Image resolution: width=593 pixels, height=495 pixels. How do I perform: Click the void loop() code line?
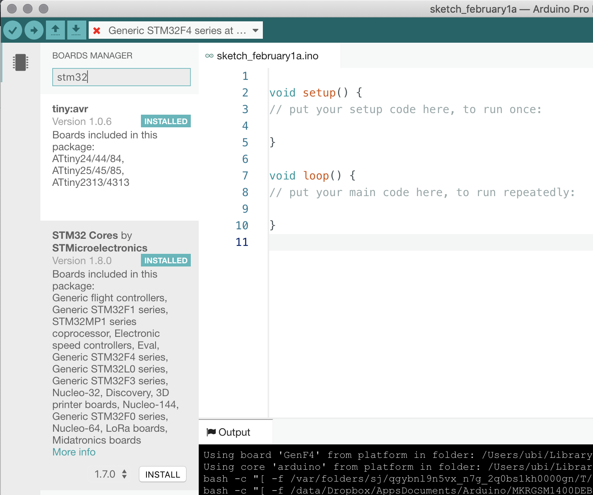tap(313, 176)
